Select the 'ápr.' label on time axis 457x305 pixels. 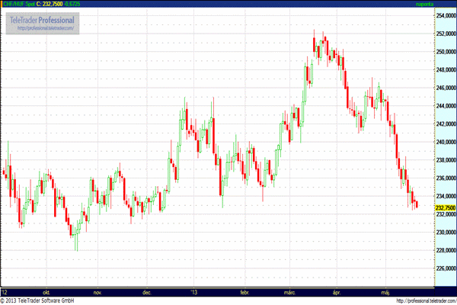tap(337, 292)
